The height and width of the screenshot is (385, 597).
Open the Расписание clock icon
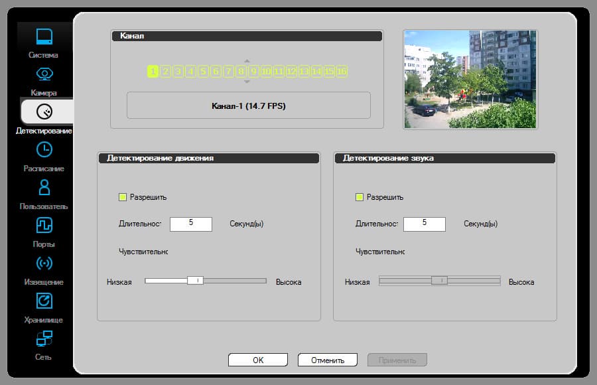44,149
